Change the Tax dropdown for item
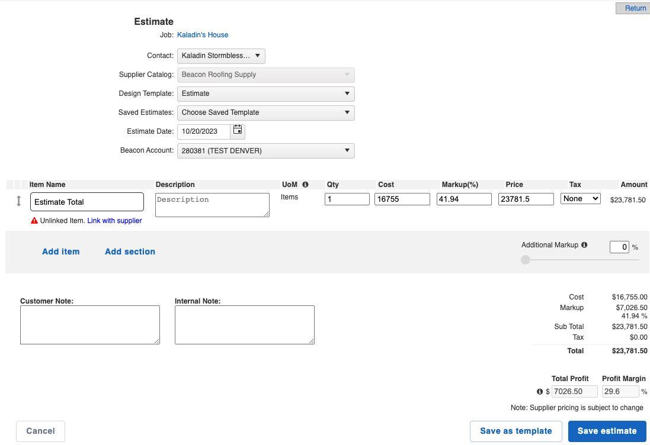This screenshot has width=650, height=445. (580, 199)
